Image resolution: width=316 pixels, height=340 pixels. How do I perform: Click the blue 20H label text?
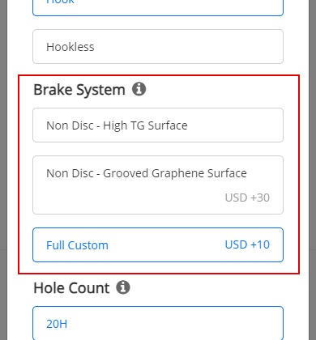pyautogui.click(x=57, y=324)
